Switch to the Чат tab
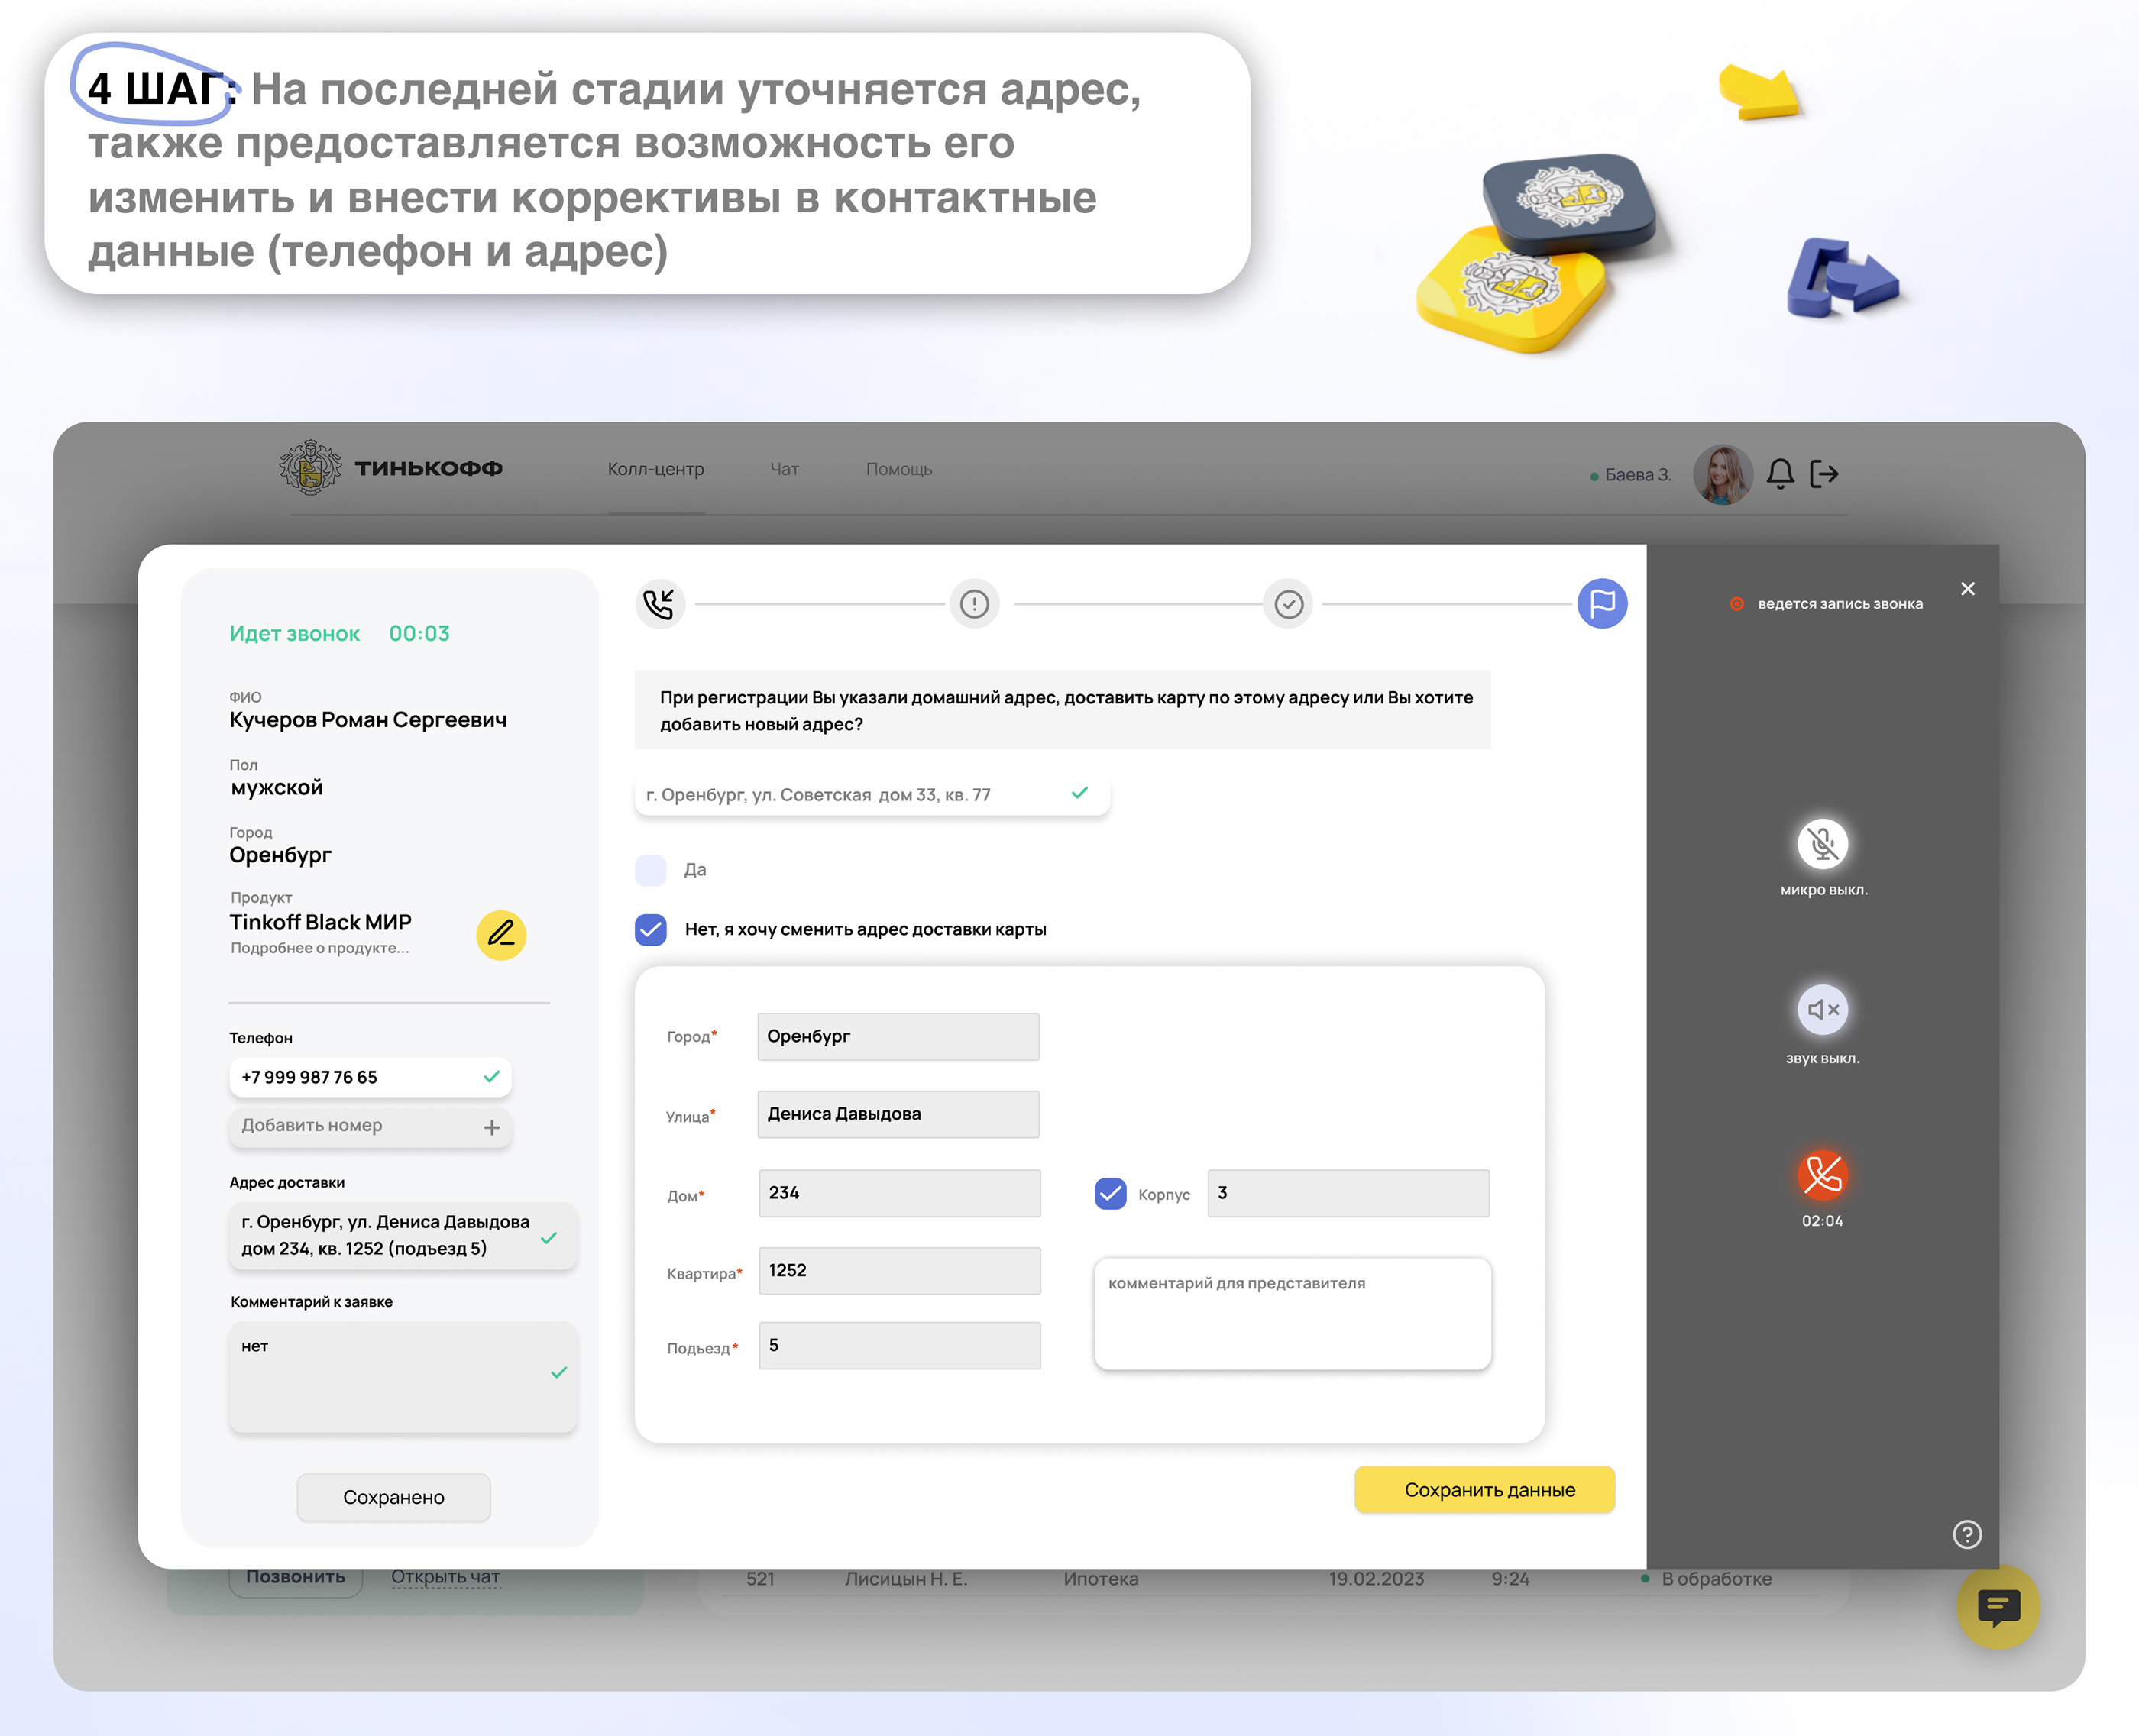This screenshot has width=2139, height=1736. [784, 469]
